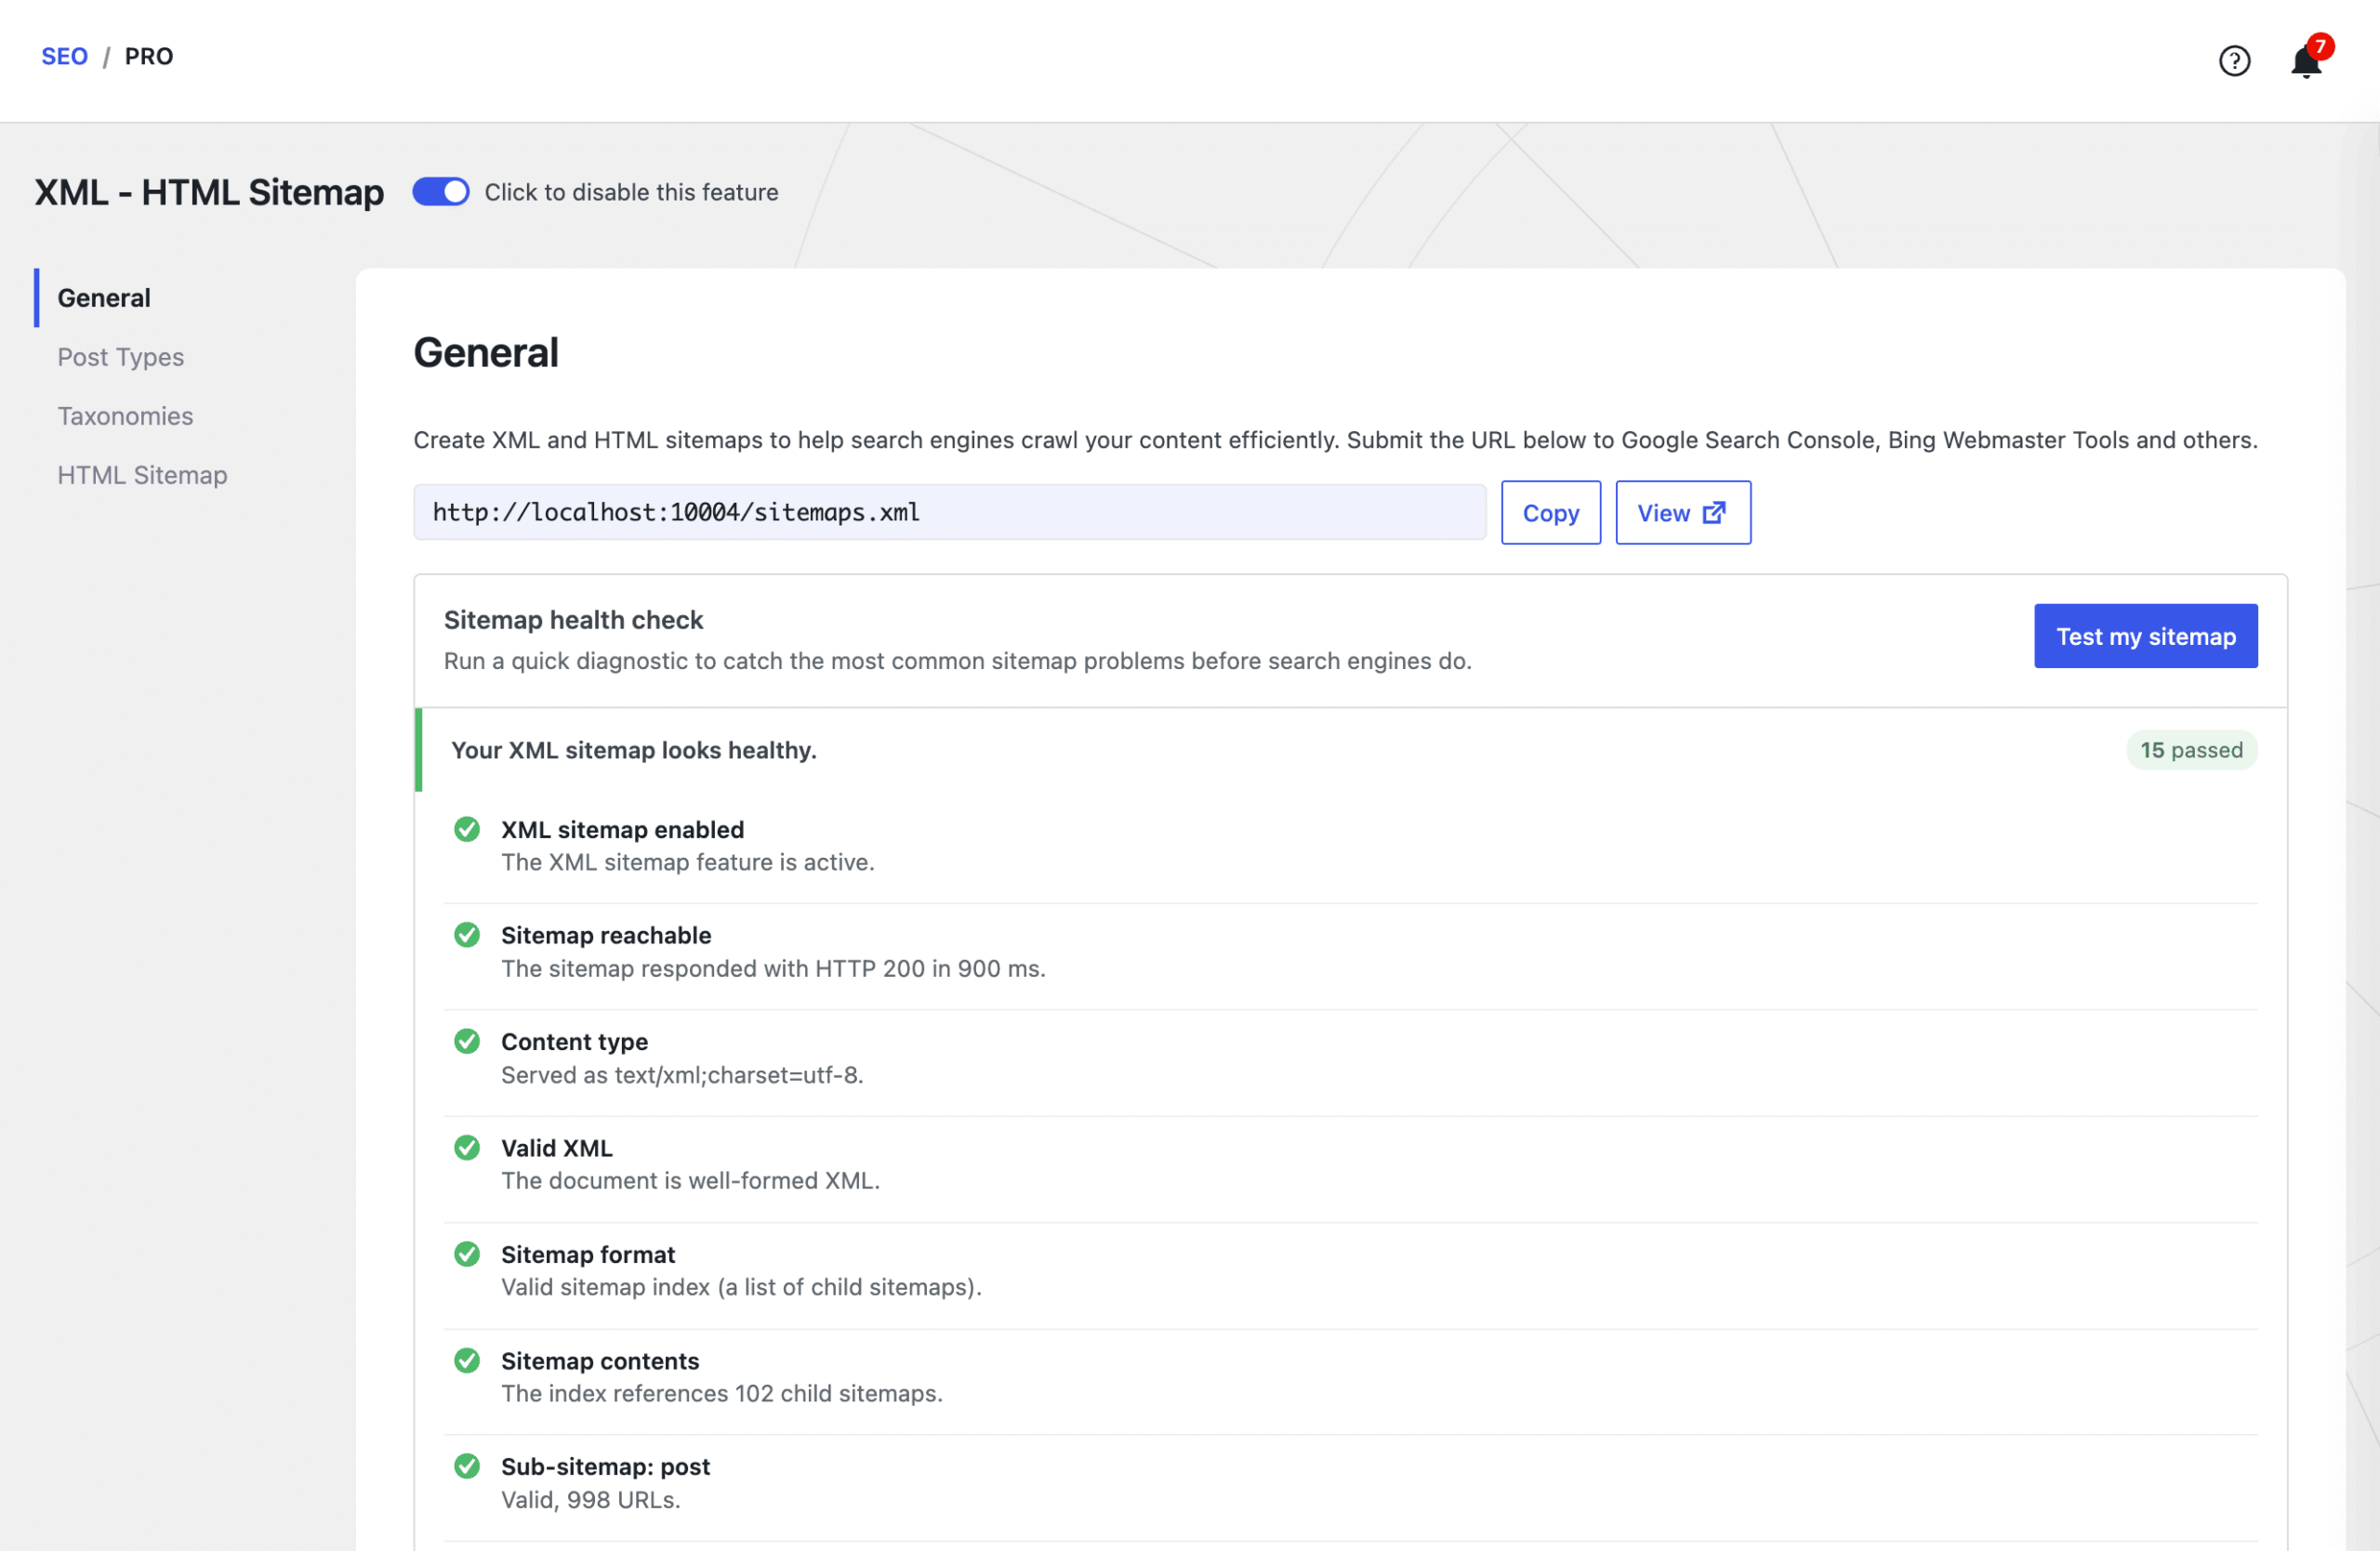Click 'The document is well-formed XML.' text
This screenshot has width=2380, height=1551.
tap(690, 1181)
